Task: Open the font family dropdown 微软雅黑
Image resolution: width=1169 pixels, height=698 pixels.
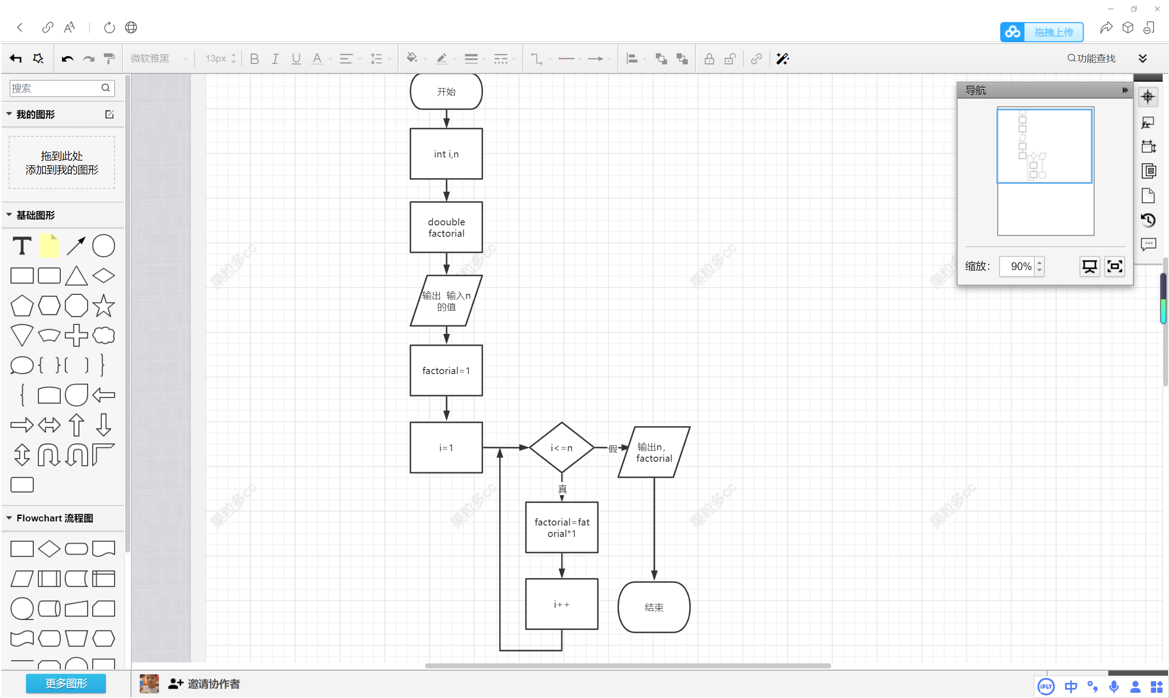Action: 158,59
